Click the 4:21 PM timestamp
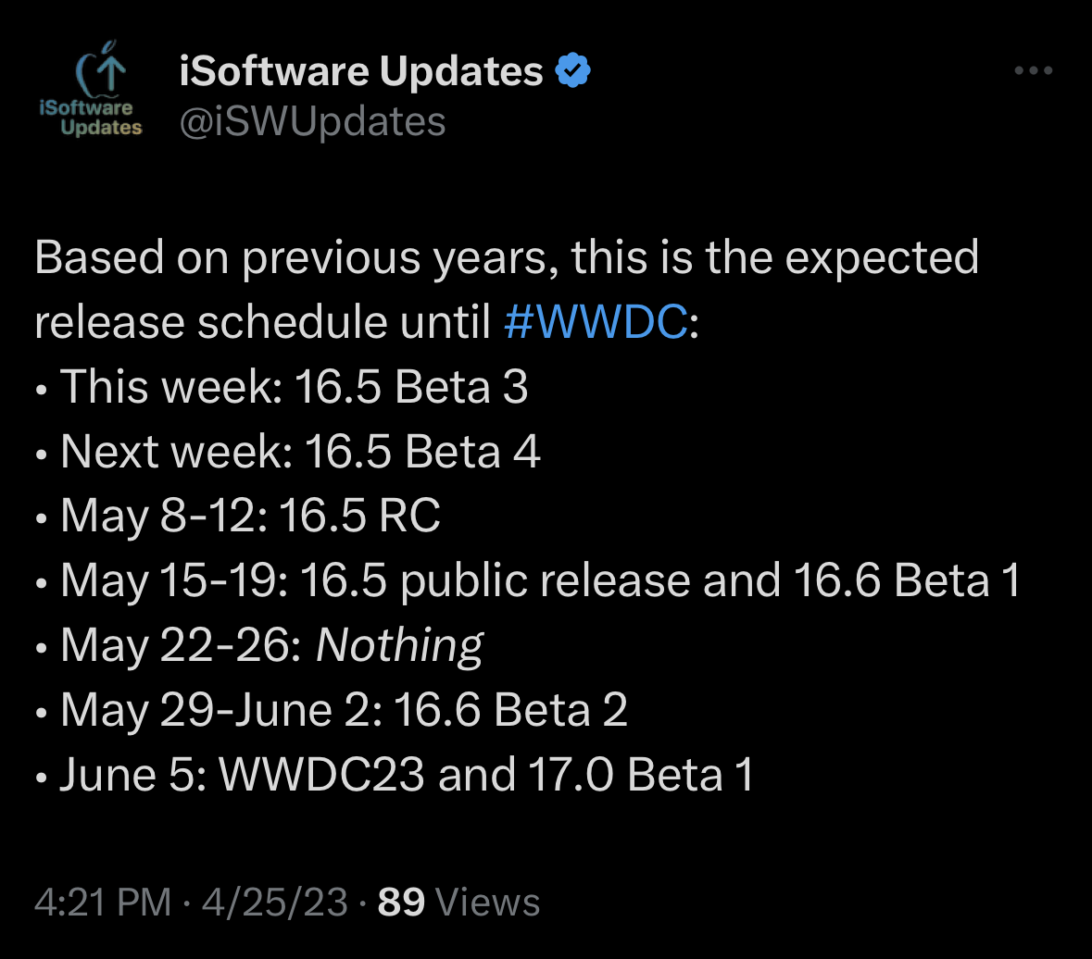 pyautogui.click(x=102, y=902)
